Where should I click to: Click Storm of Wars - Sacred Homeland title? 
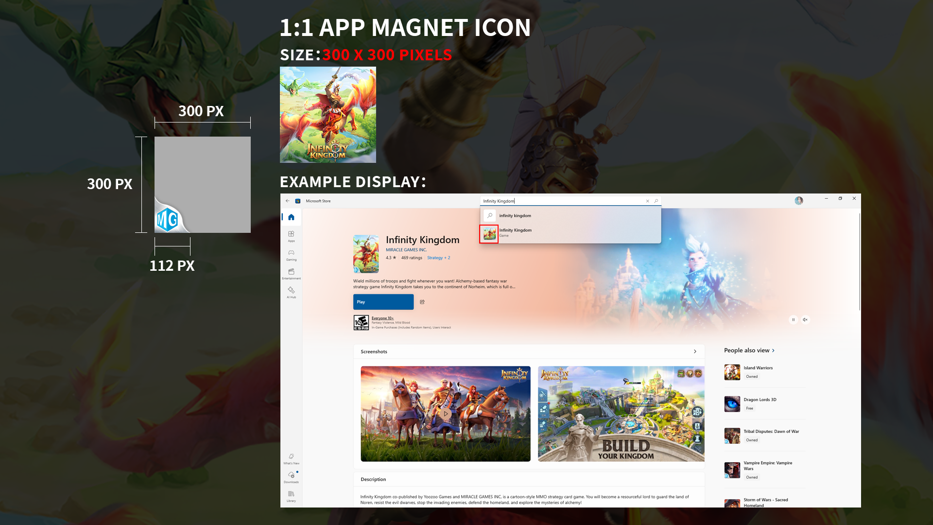(766, 503)
